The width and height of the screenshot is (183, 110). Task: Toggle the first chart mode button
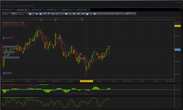pos(37,14)
